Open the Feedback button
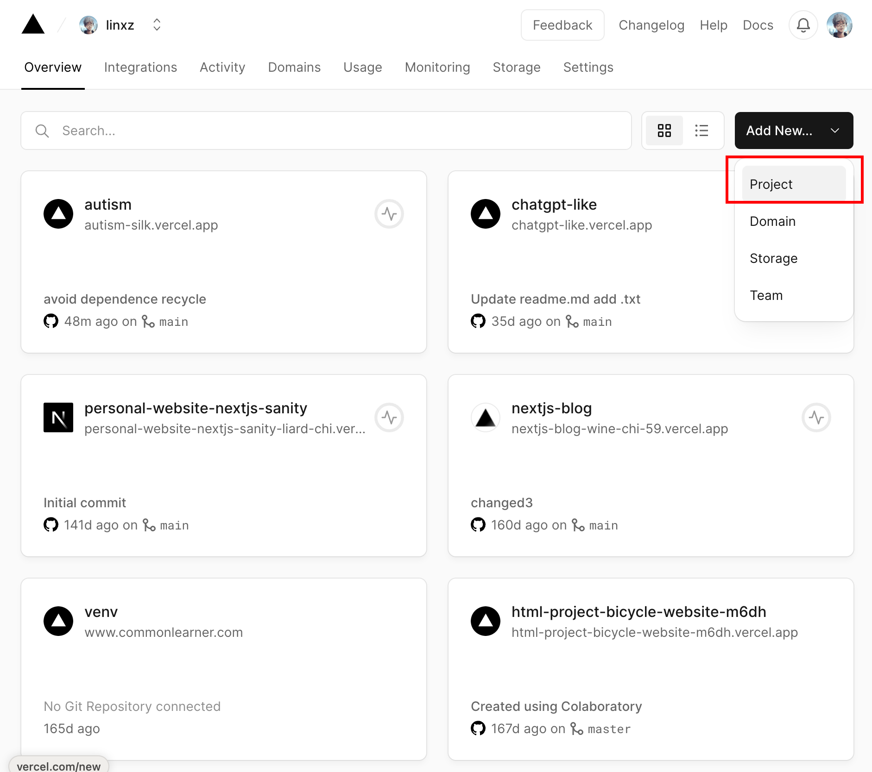The height and width of the screenshot is (772, 872). point(562,25)
